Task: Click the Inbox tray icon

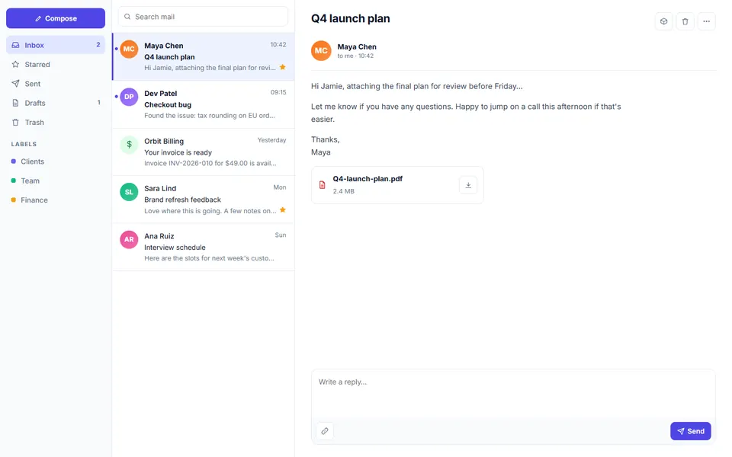Action: point(15,45)
